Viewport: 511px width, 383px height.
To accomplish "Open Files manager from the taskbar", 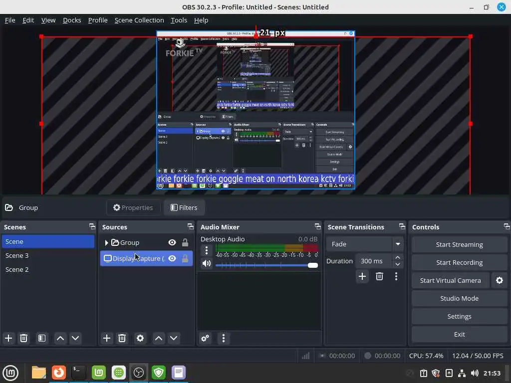I will click(39, 373).
